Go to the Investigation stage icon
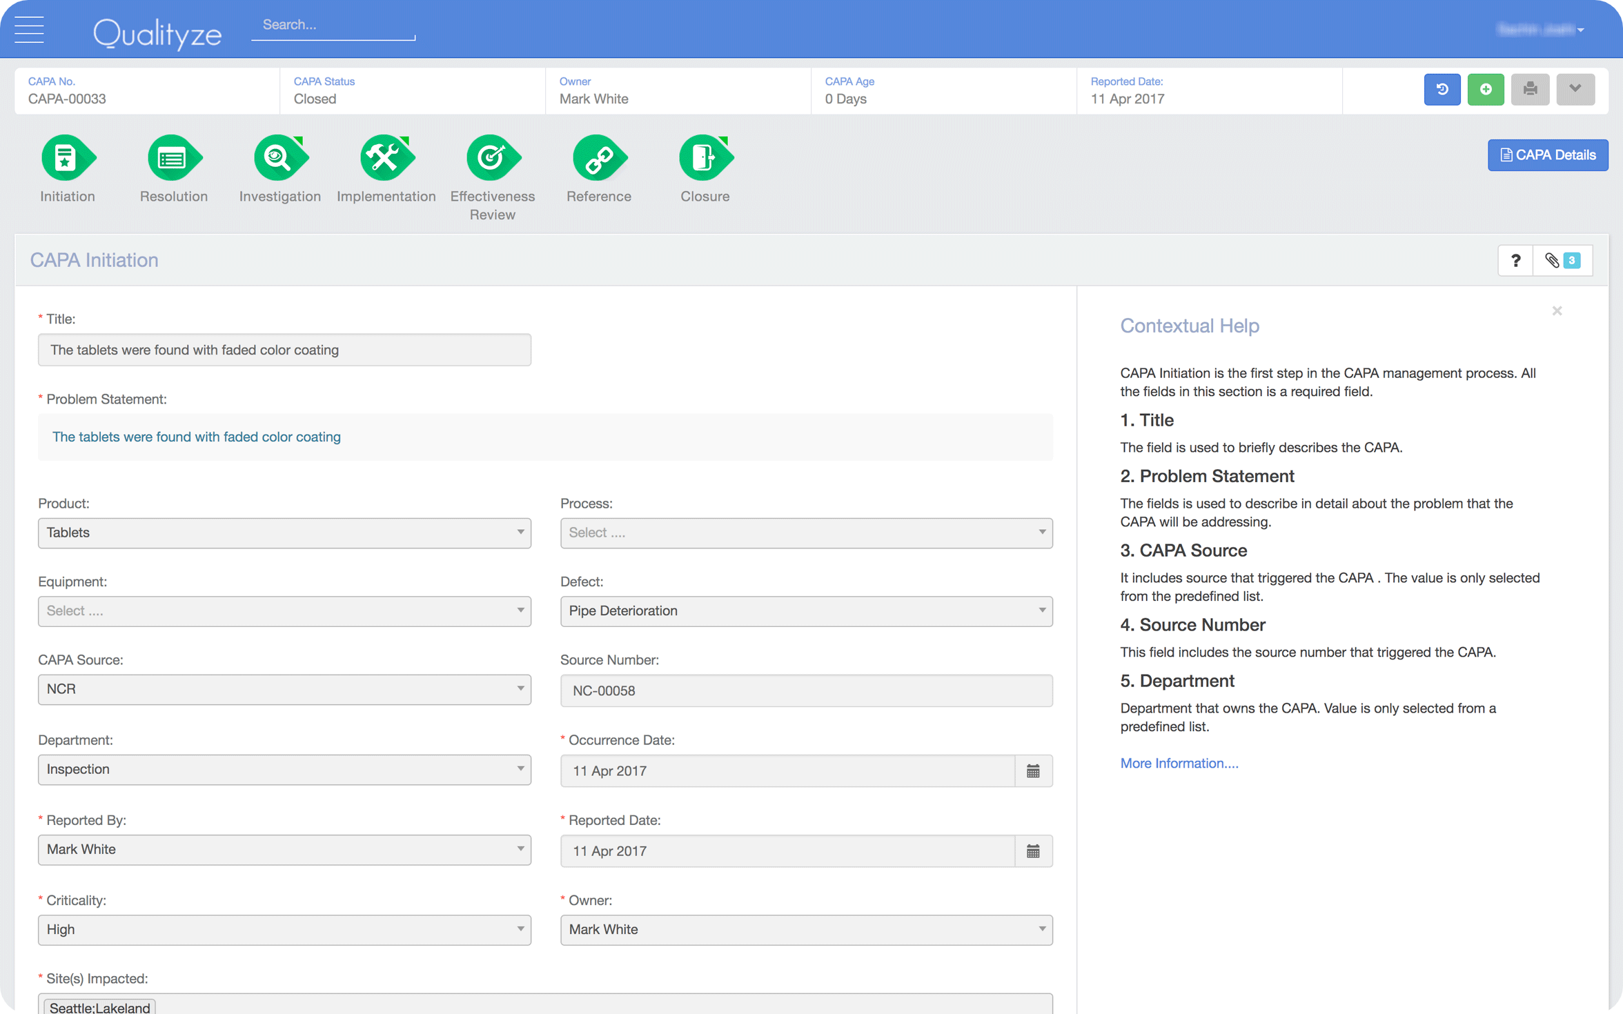The height and width of the screenshot is (1014, 1623). pyautogui.click(x=279, y=158)
